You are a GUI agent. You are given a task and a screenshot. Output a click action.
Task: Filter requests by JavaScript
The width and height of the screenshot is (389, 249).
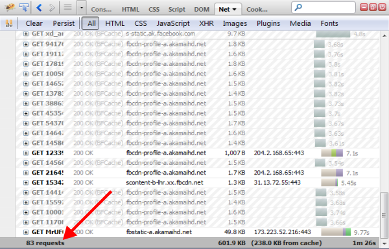pyautogui.click(x=173, y=23)
